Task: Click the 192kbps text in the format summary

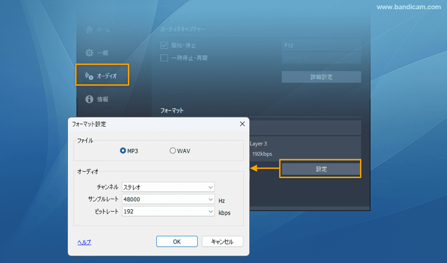Action: [262, 154]
